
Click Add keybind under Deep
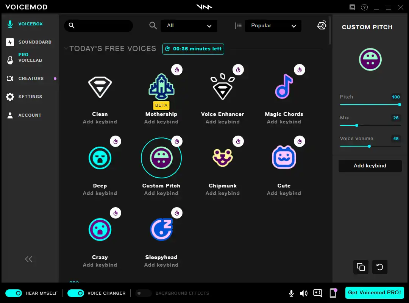tap(100, 193)
